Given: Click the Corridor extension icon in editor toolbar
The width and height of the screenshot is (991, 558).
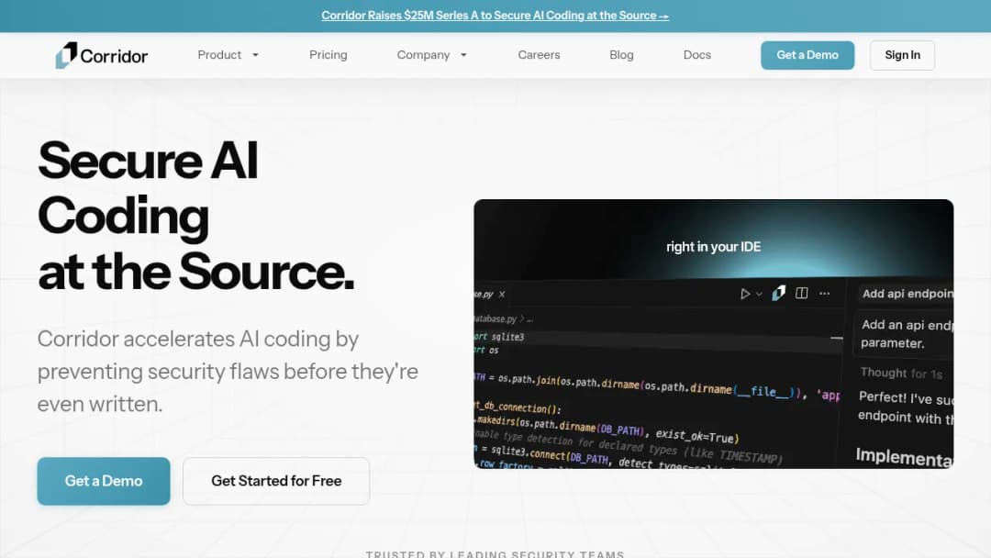Looking at the screenshot, I should click(779, 293).
